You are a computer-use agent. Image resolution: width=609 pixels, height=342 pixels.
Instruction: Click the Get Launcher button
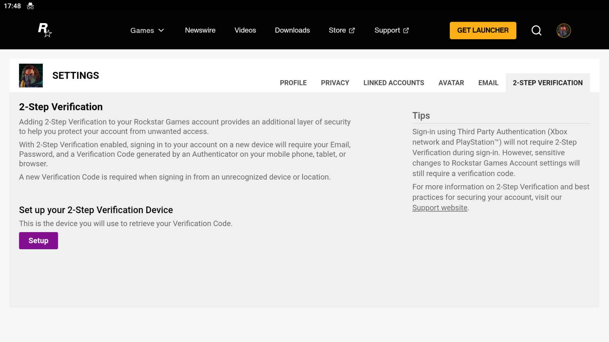483,30
